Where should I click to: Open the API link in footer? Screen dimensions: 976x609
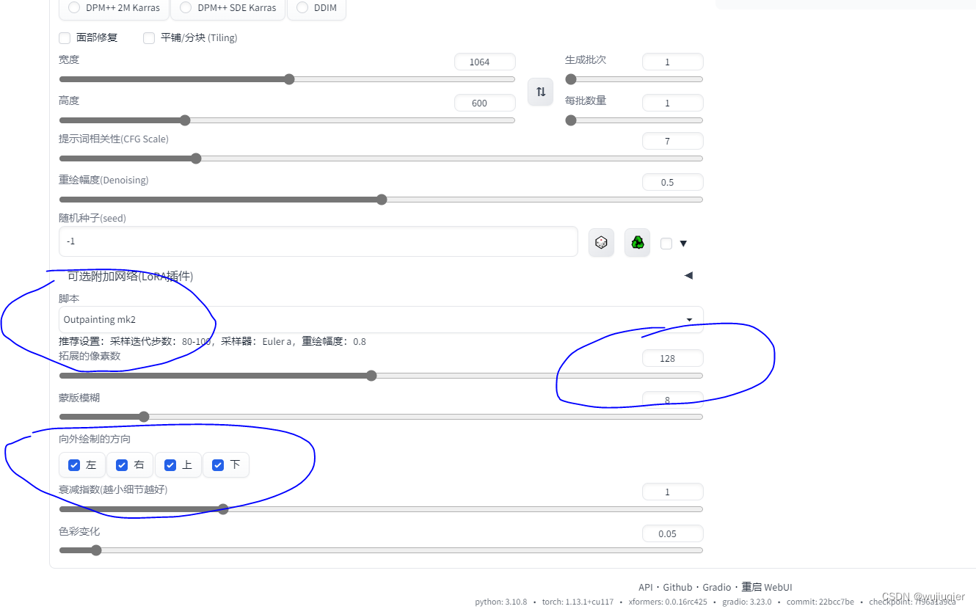pos(645,587)
